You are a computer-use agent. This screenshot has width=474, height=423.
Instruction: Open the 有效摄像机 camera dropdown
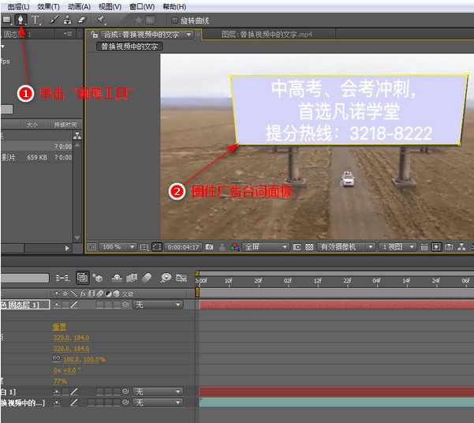click(346, 247)
